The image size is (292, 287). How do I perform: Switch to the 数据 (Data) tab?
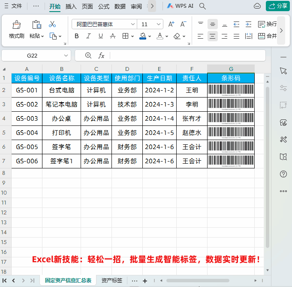(x=120, y=6)
